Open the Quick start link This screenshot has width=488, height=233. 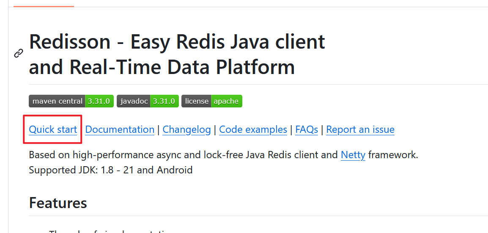click(53, 129)
